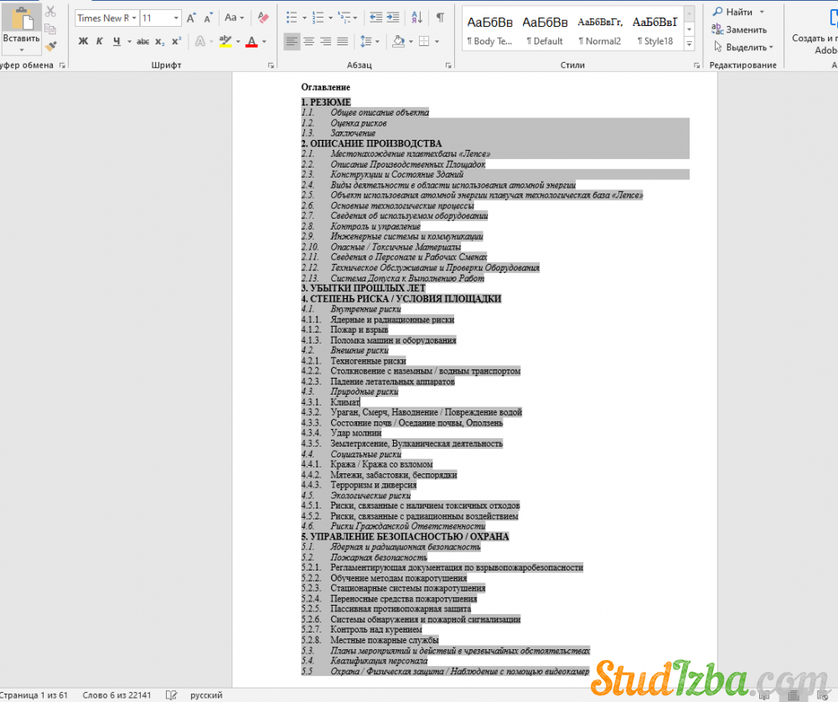The image size is (838, 702).
Task: Expand the underline style arrow
Action: pyautogui.click(x=129, y=41)
